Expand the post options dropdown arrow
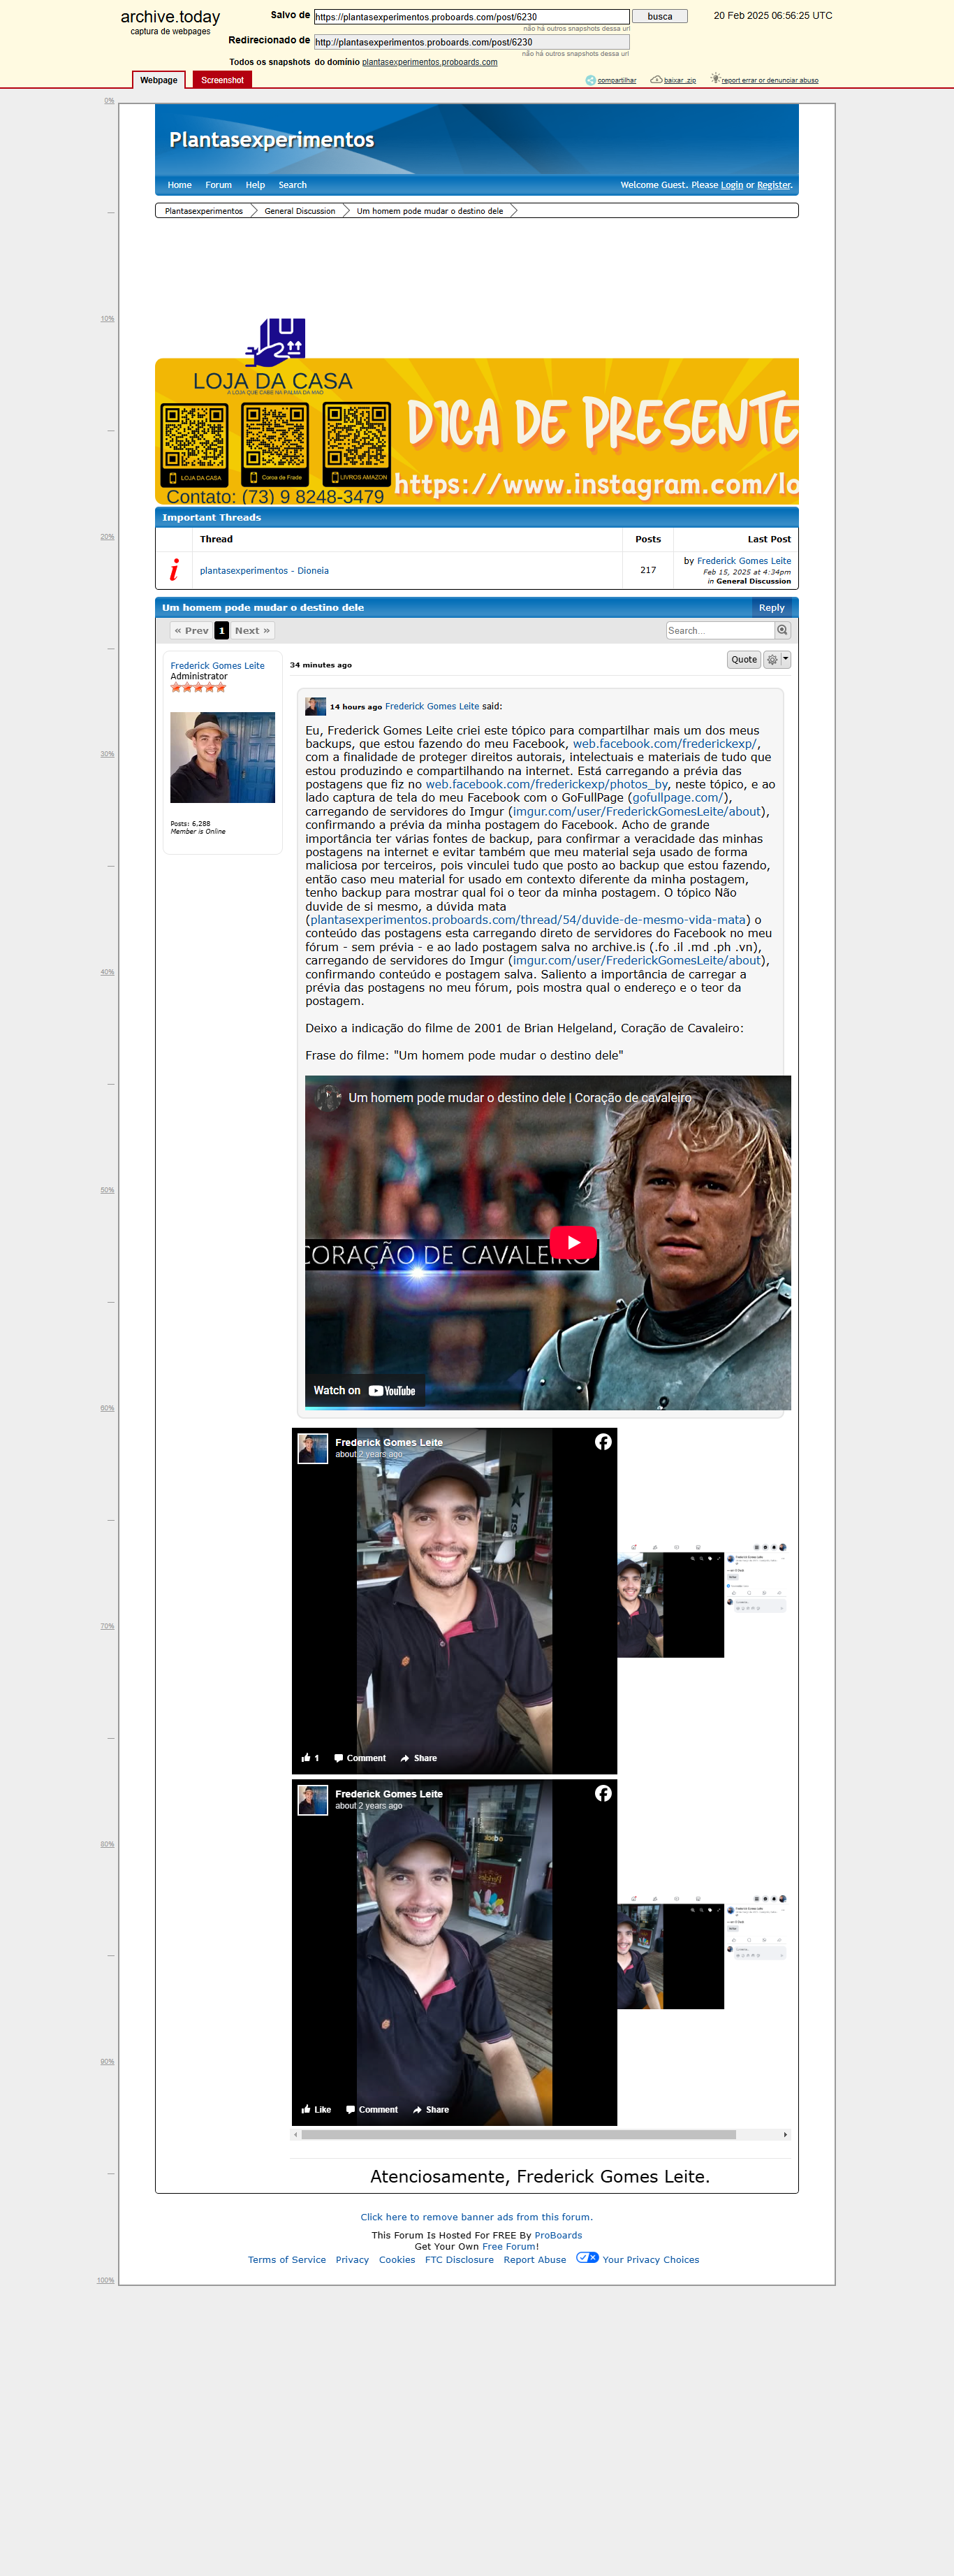 [786, 659]
